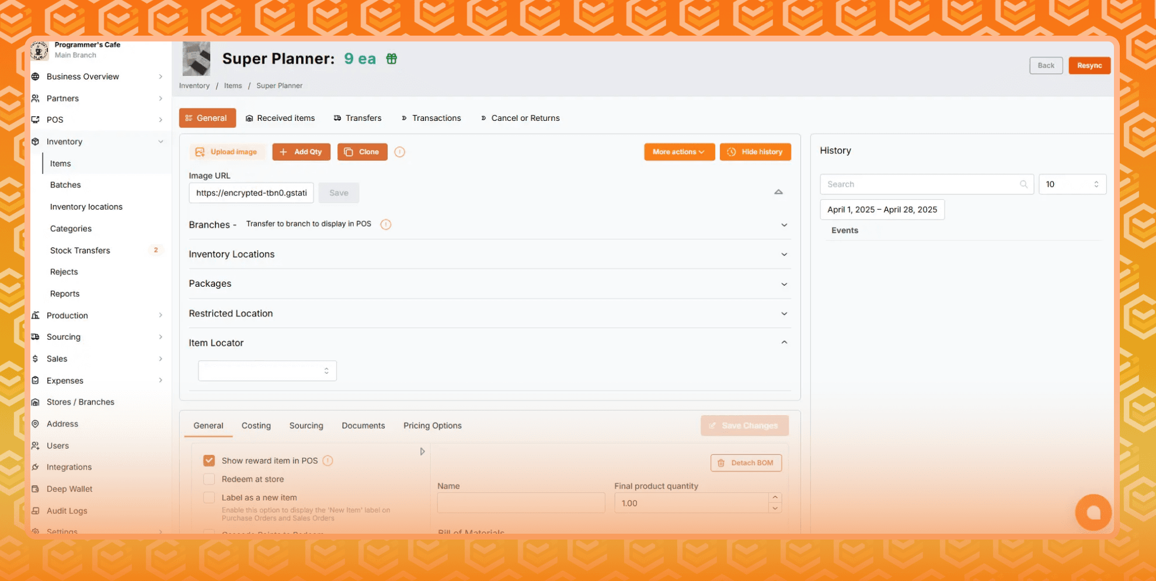Open the Costing tab
1156x581 pixels.
pyautogui.click(x=256, y=426)
